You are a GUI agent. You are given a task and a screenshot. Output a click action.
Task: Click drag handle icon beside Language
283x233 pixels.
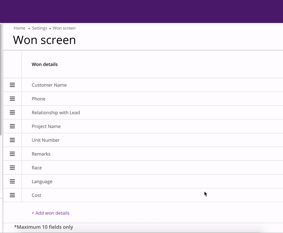[x=12, y=182]
